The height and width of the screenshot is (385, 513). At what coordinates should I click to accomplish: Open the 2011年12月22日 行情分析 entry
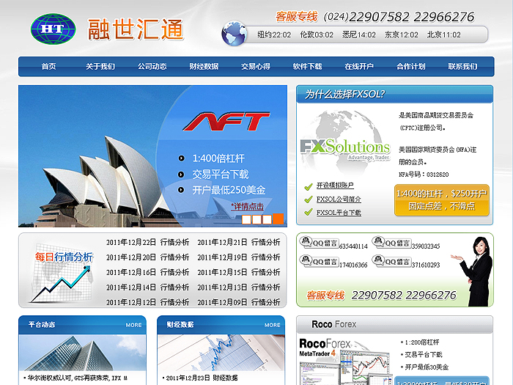click(147, 242)
